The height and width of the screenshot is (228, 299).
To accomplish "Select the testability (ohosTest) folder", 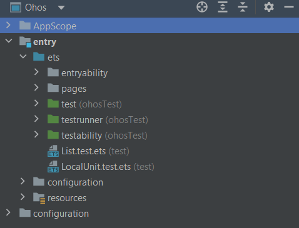I will 98,136.
